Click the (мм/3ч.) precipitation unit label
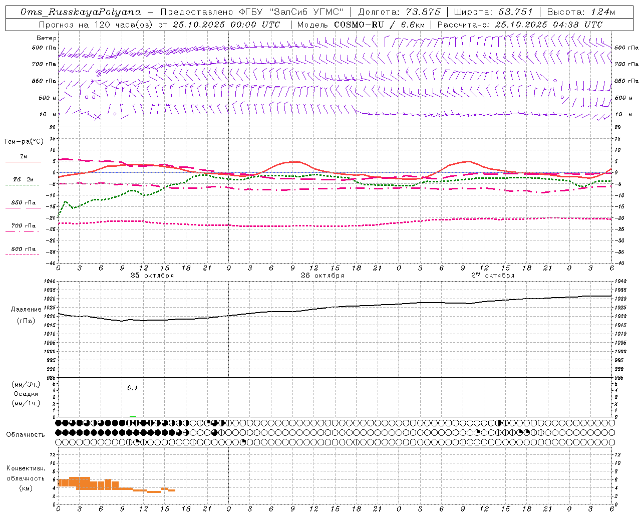This screenshot has height=513, width=641. (26, 385)
